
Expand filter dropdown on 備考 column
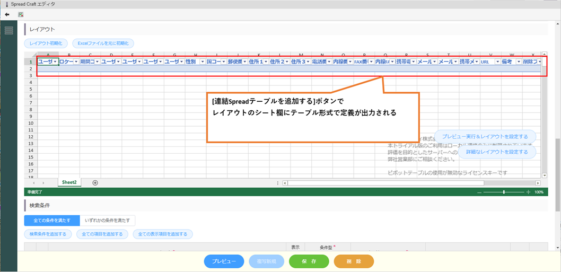(518, 62)
